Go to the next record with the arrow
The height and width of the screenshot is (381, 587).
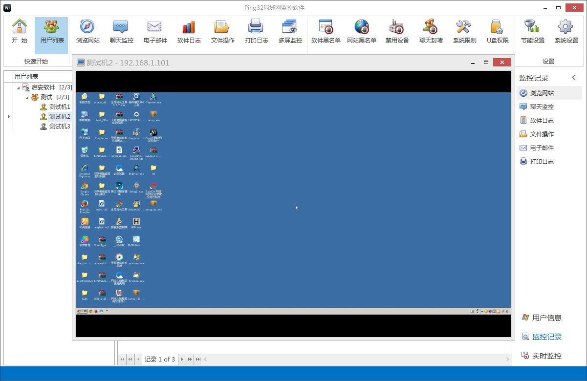coord(181,359)
